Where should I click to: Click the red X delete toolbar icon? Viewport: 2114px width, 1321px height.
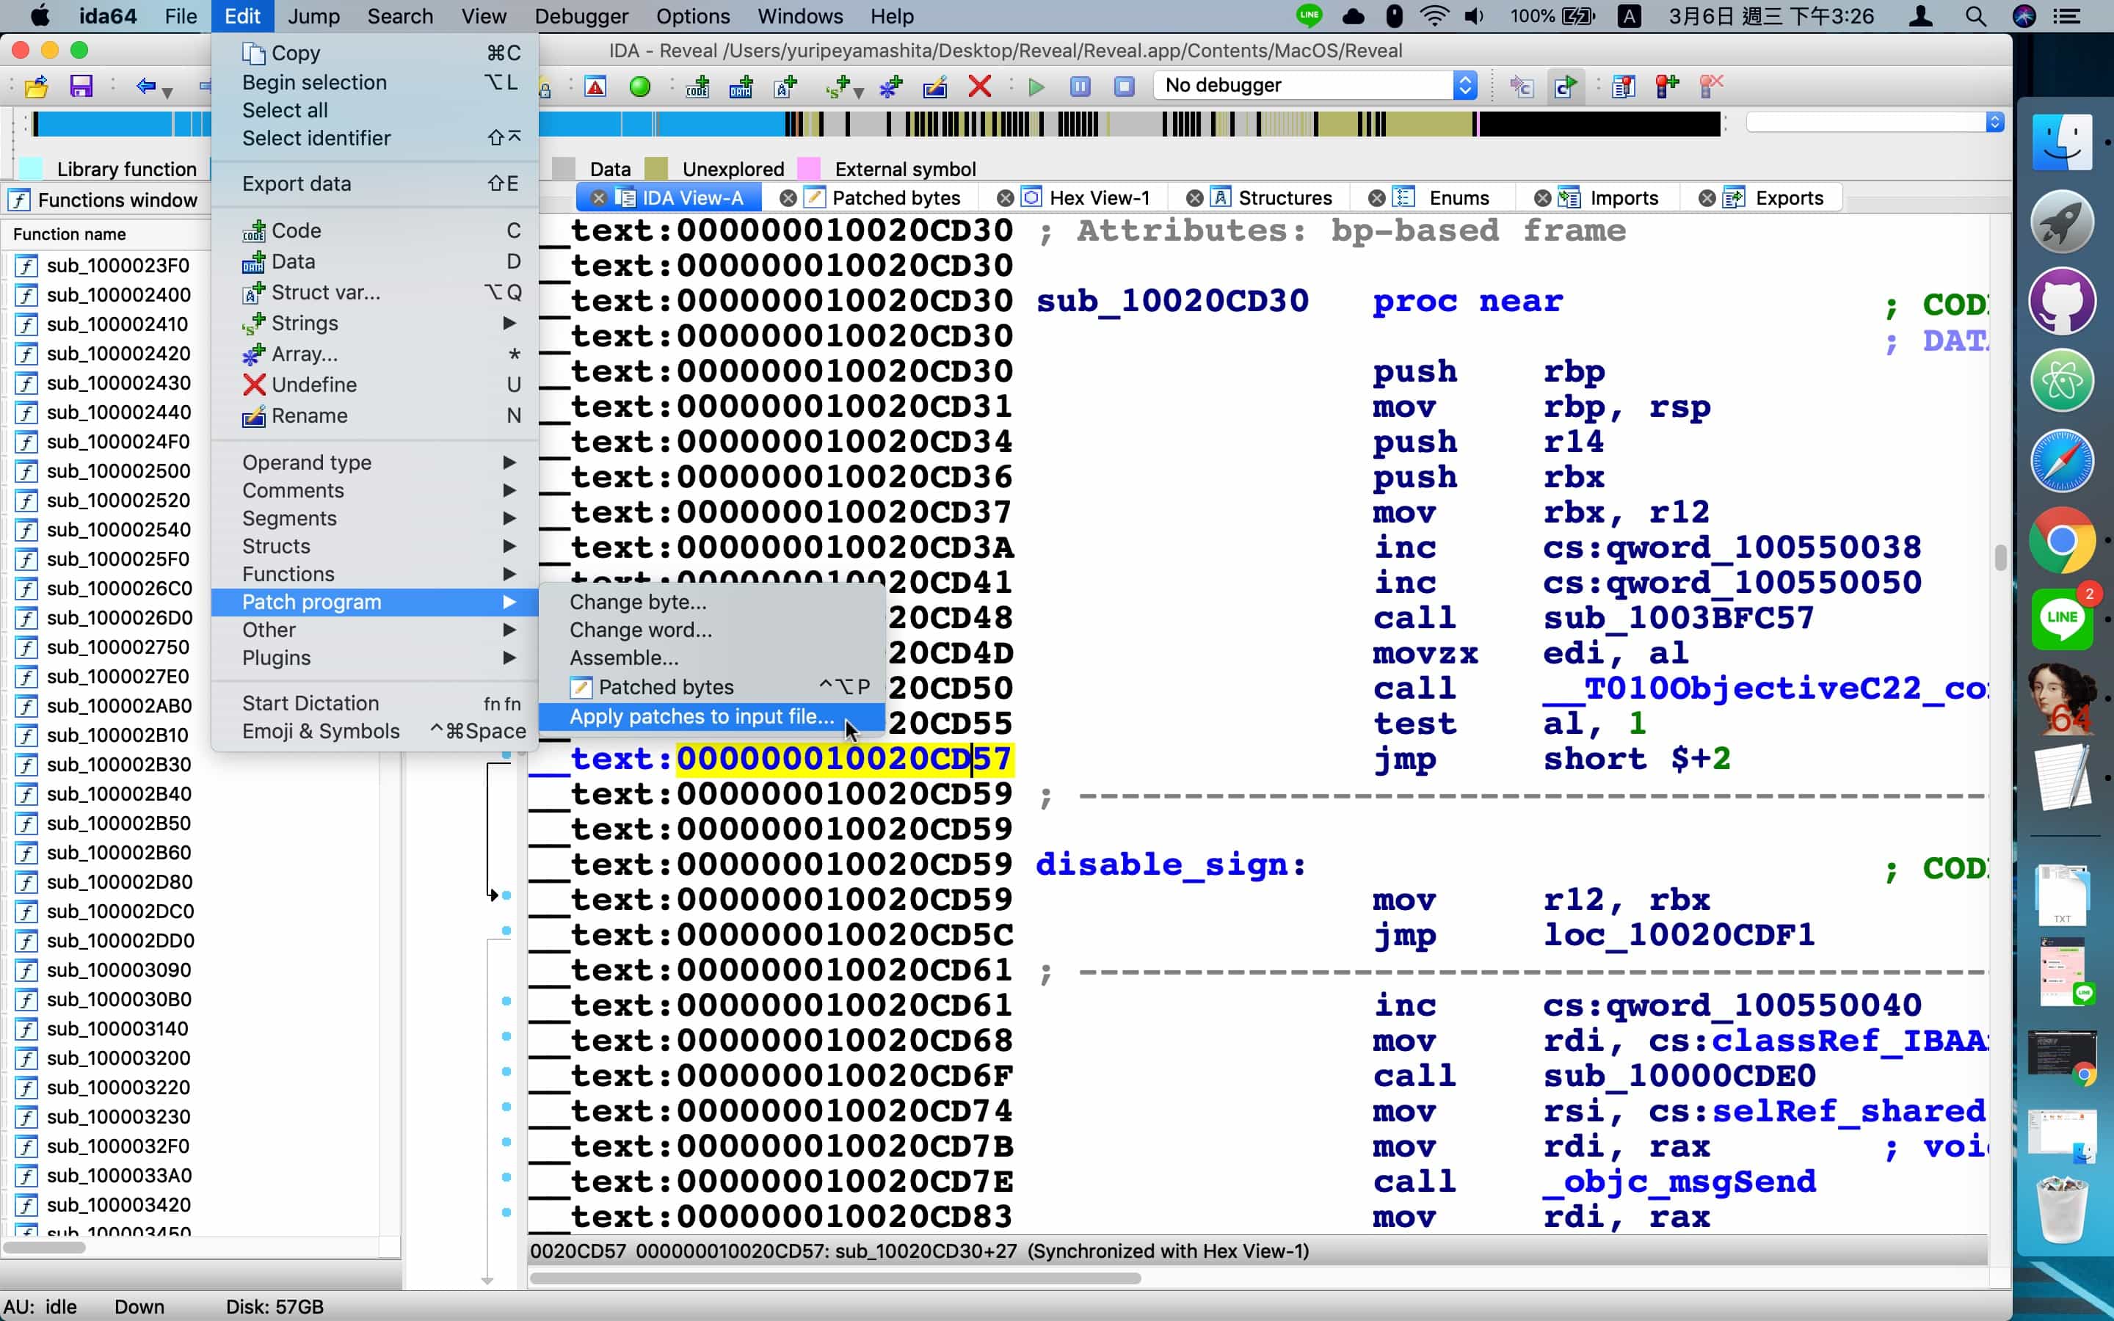click(979, 86)
